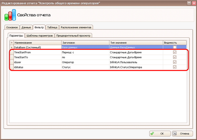197x140 pixels.
Task: Click the row indicator arrow of DataBase row
Action: [12, 47]
